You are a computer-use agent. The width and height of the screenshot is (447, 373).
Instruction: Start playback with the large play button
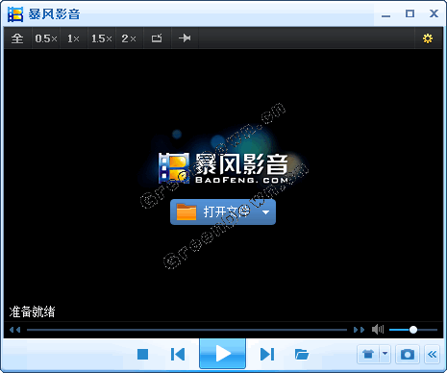click(x=223, y=354)
